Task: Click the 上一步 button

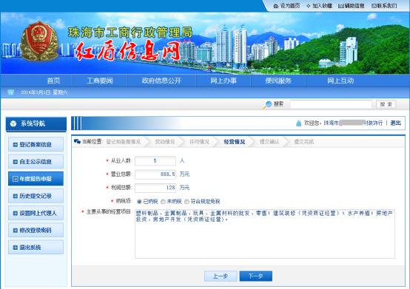Action: [x=221, y=276]
